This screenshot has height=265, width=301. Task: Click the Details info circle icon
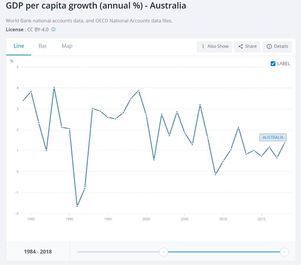click(269, 46)
